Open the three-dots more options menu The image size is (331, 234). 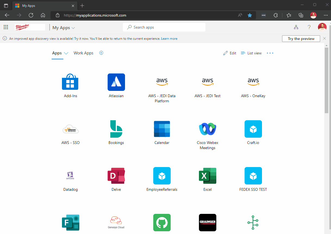pyautogui.click(x=270, y=53)
